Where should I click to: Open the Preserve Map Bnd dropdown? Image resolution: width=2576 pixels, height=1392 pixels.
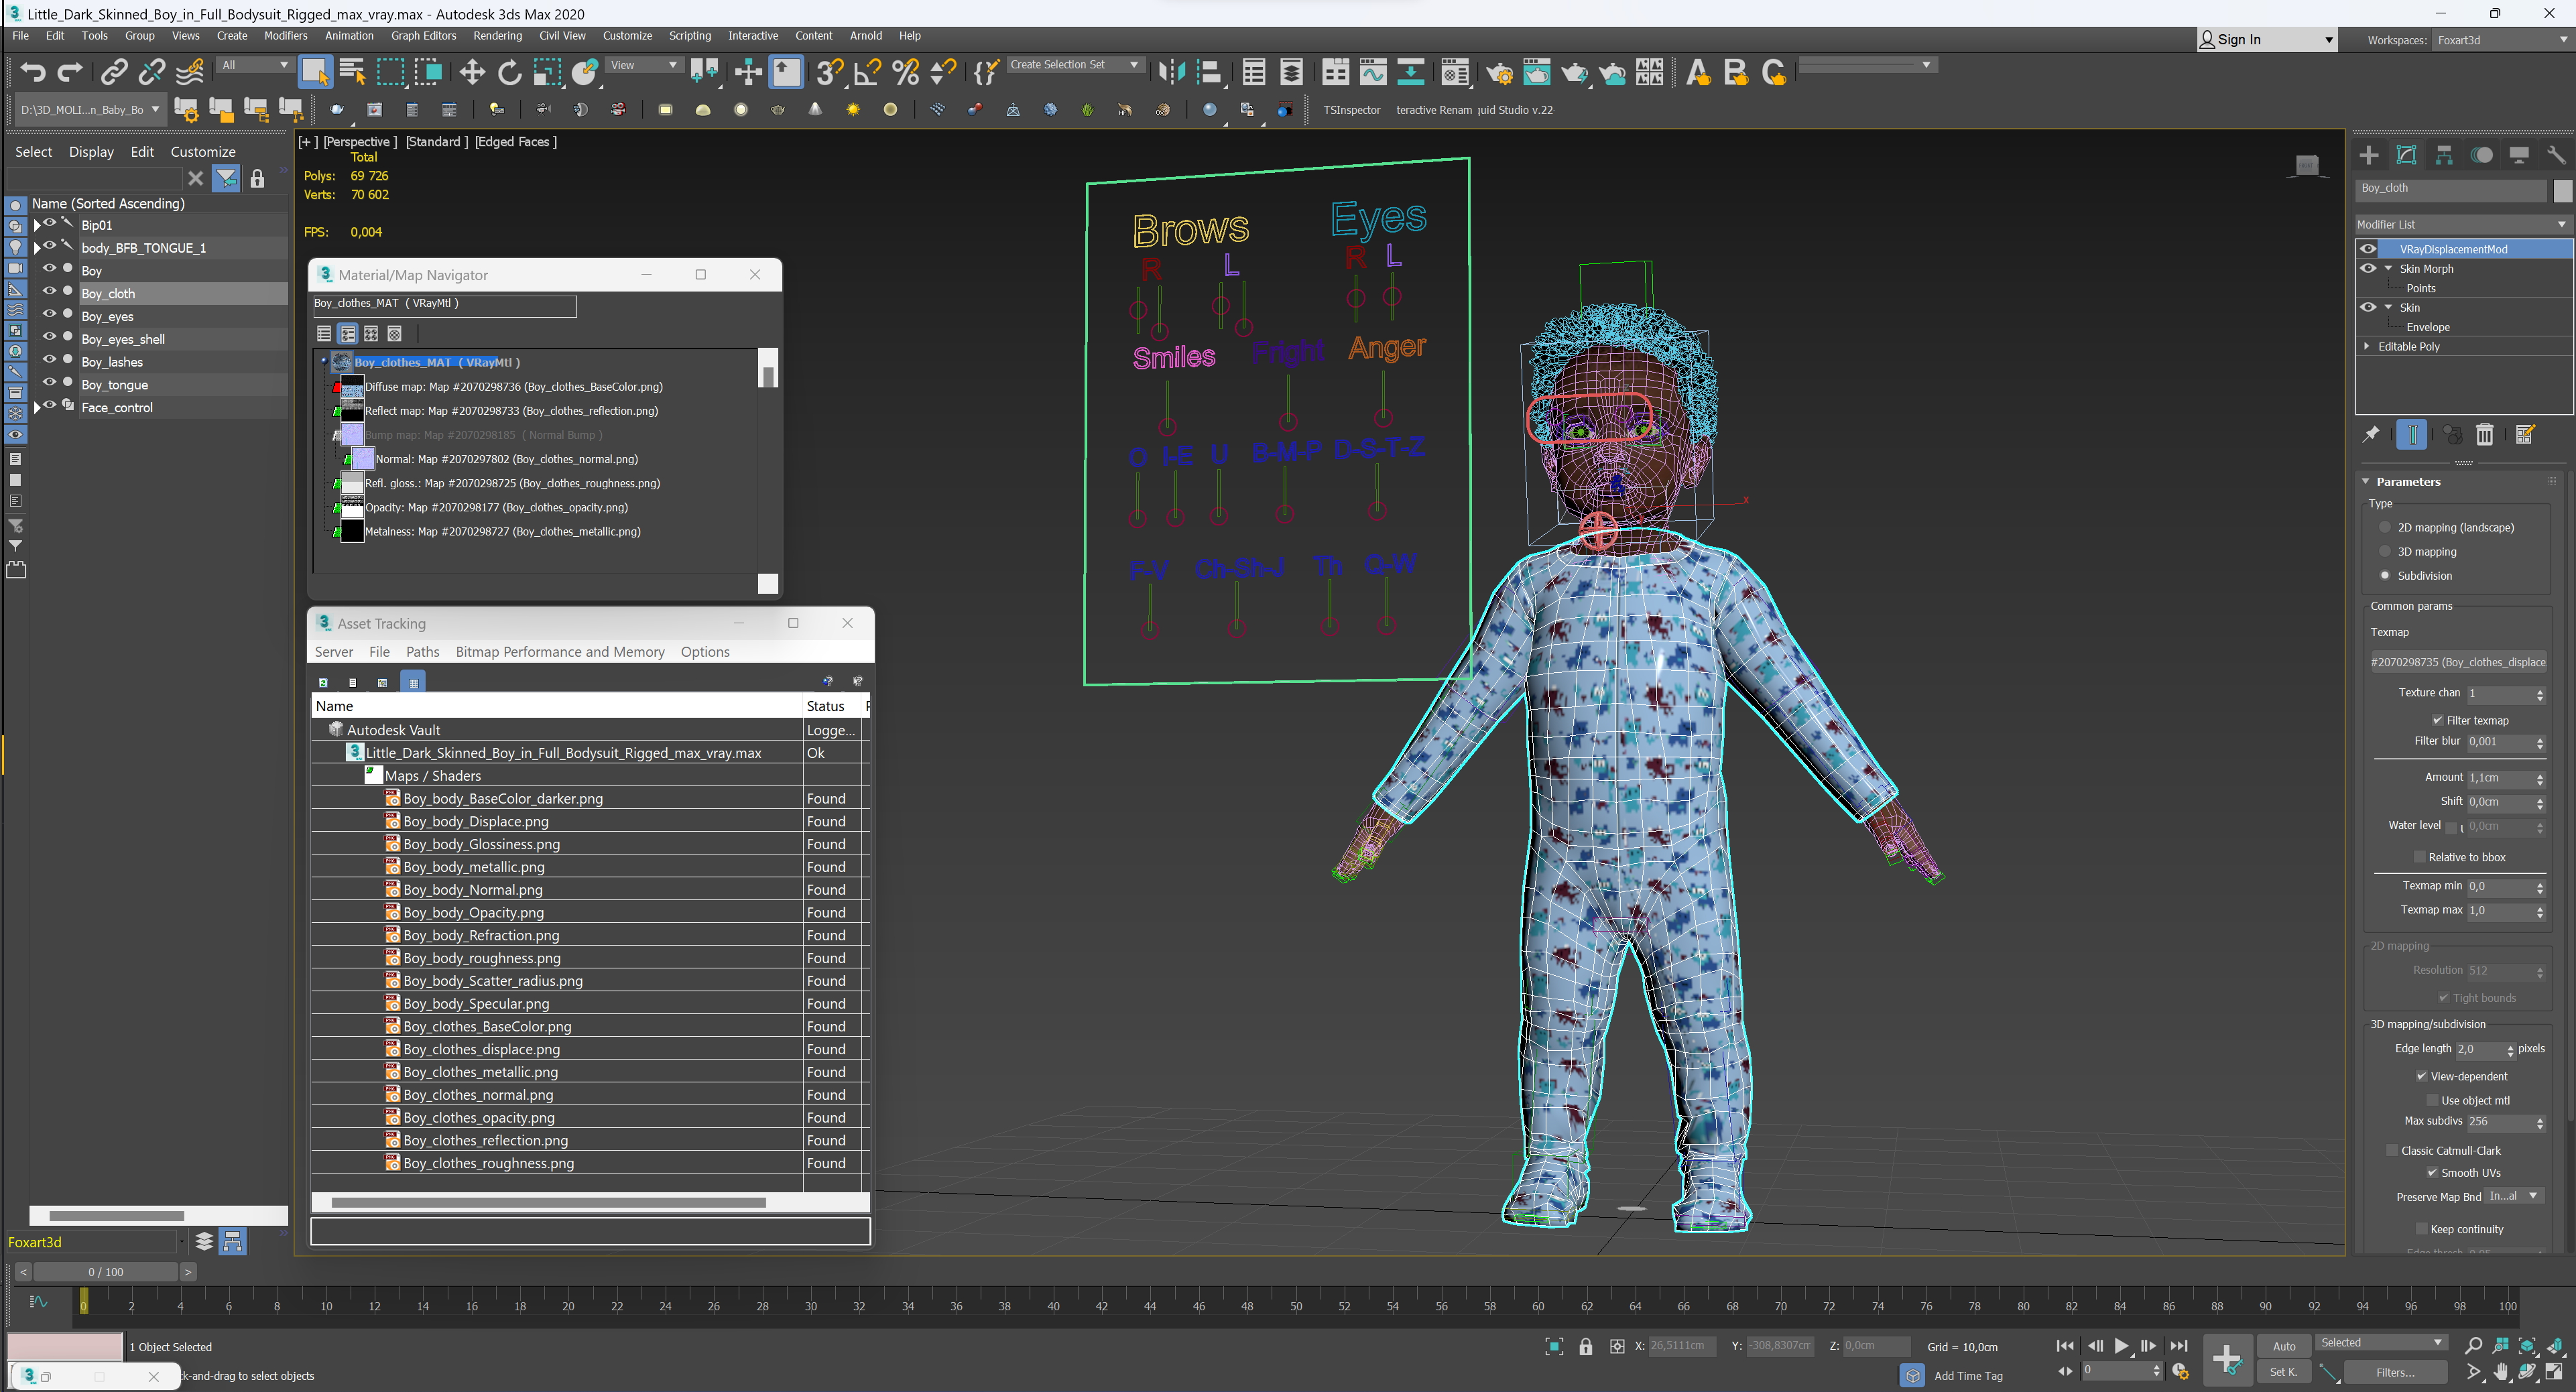click(2513, 1196)
